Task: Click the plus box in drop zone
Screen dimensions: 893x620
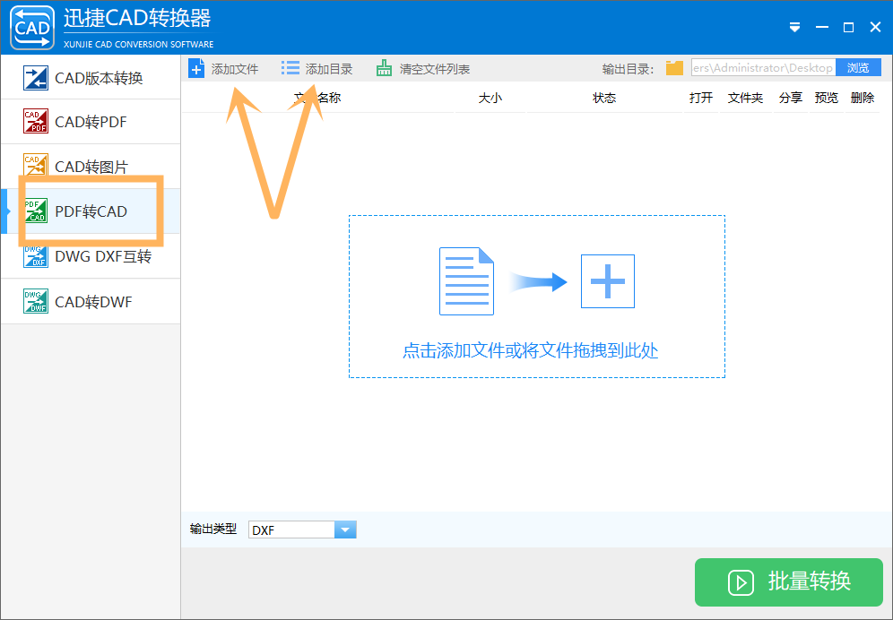Action: coord(608,281)
